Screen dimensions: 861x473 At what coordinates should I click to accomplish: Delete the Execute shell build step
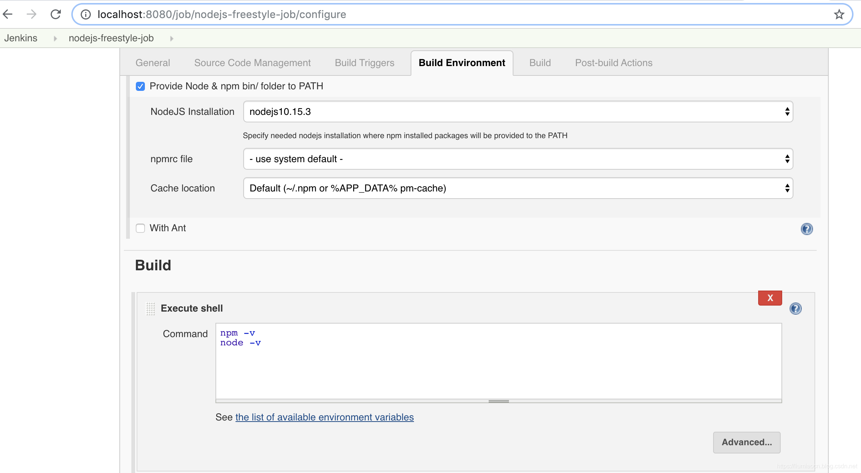click(x=770, y=298)
